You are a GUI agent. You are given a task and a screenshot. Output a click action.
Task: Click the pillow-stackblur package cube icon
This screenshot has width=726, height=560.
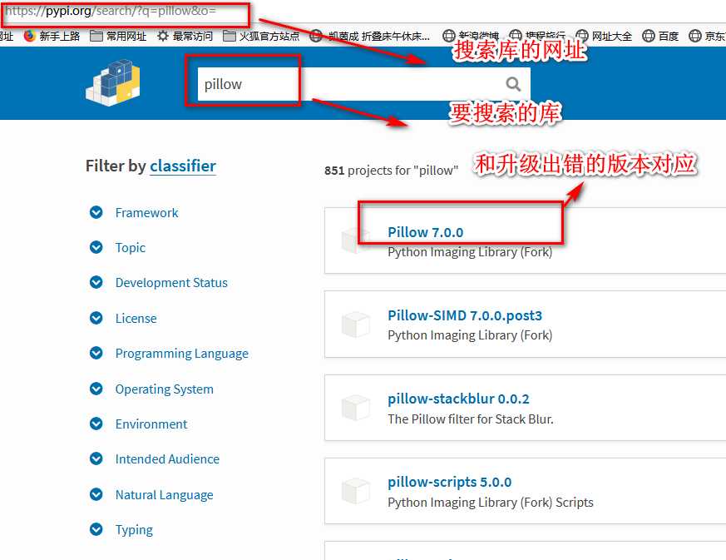[356, 408]
